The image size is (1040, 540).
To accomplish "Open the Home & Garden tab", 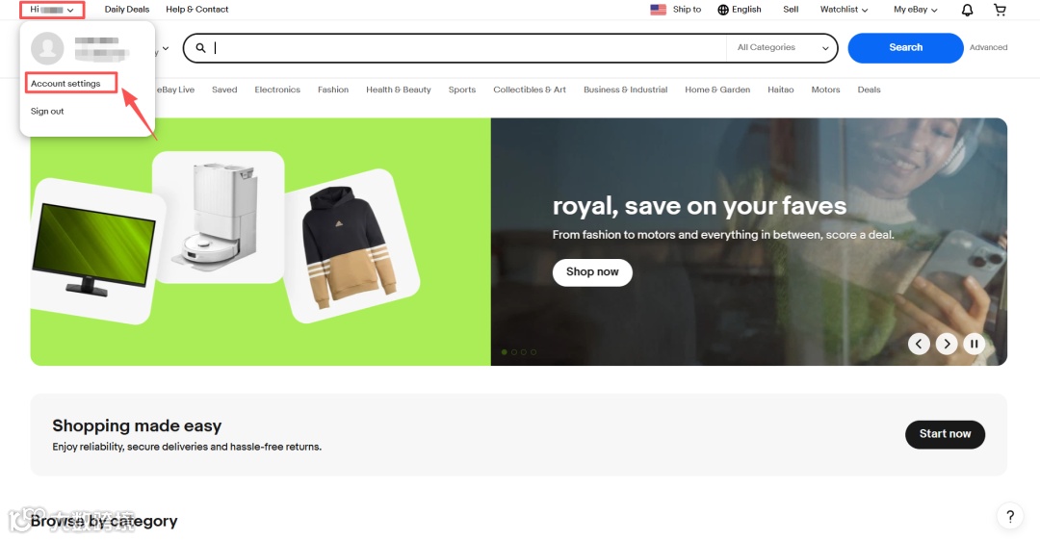I will tap(717, 90).
